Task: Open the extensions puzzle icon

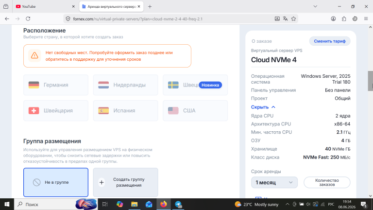Action: tap(344, 18)
